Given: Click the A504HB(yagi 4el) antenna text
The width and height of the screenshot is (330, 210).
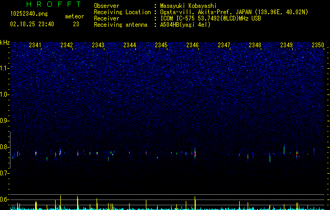Looking at the screenshot, I should pos(185,25).
